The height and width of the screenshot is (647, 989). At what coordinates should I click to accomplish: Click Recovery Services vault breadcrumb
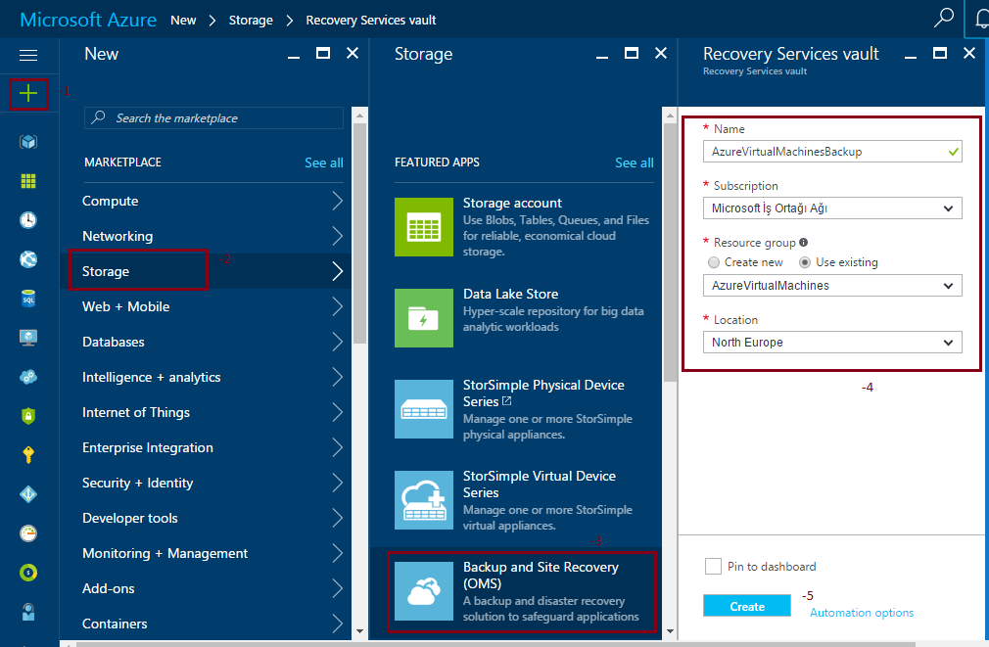371,21
